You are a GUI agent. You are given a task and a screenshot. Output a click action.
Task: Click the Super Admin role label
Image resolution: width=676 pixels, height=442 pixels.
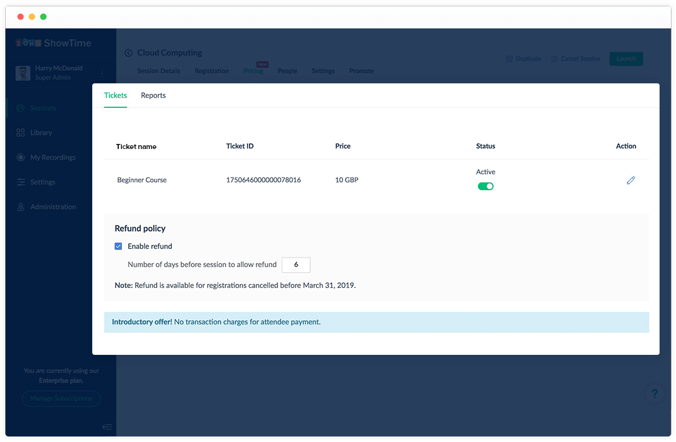pos(52,78)
